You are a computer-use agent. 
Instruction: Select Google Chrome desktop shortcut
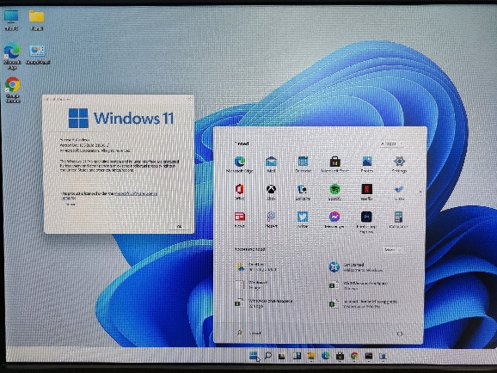pos(13,90)
